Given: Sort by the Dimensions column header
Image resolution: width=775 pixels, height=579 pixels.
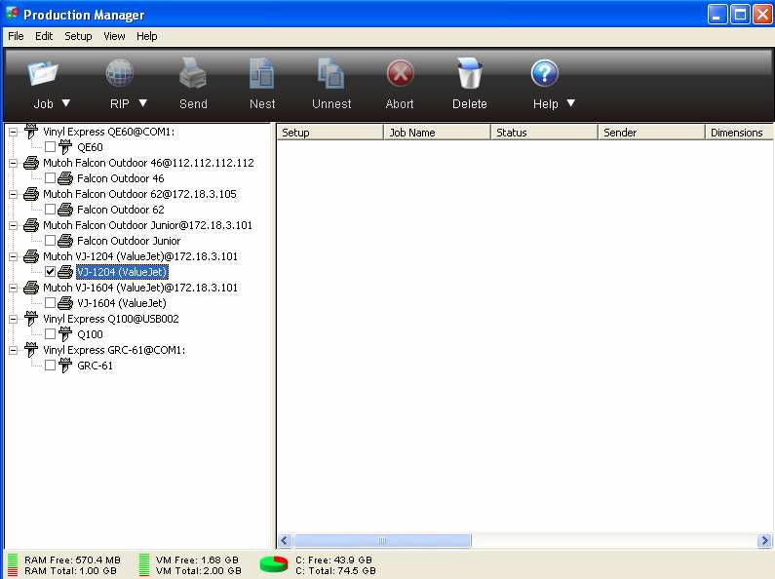Looking at the screenshot, I should point(739,133).
